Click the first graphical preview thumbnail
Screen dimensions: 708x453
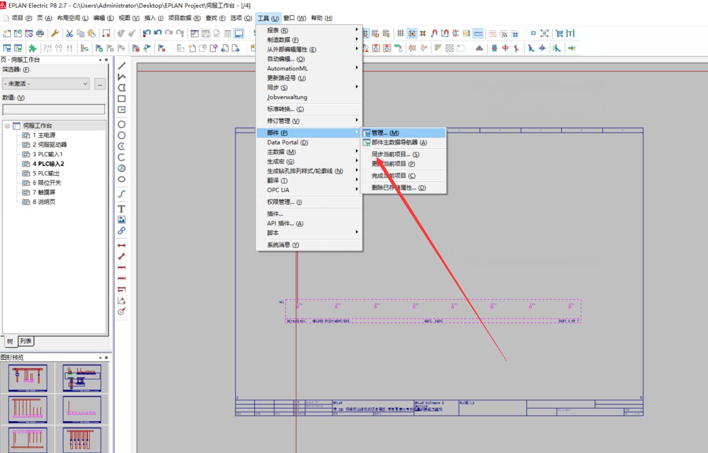(x=28, y=378)
